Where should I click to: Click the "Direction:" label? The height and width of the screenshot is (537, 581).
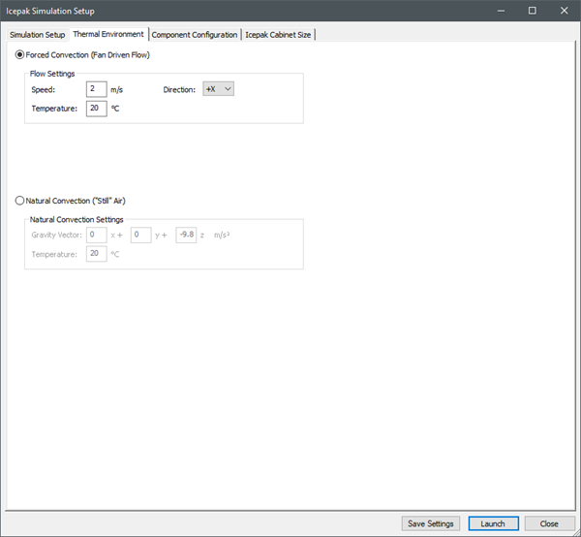point(179,89)
